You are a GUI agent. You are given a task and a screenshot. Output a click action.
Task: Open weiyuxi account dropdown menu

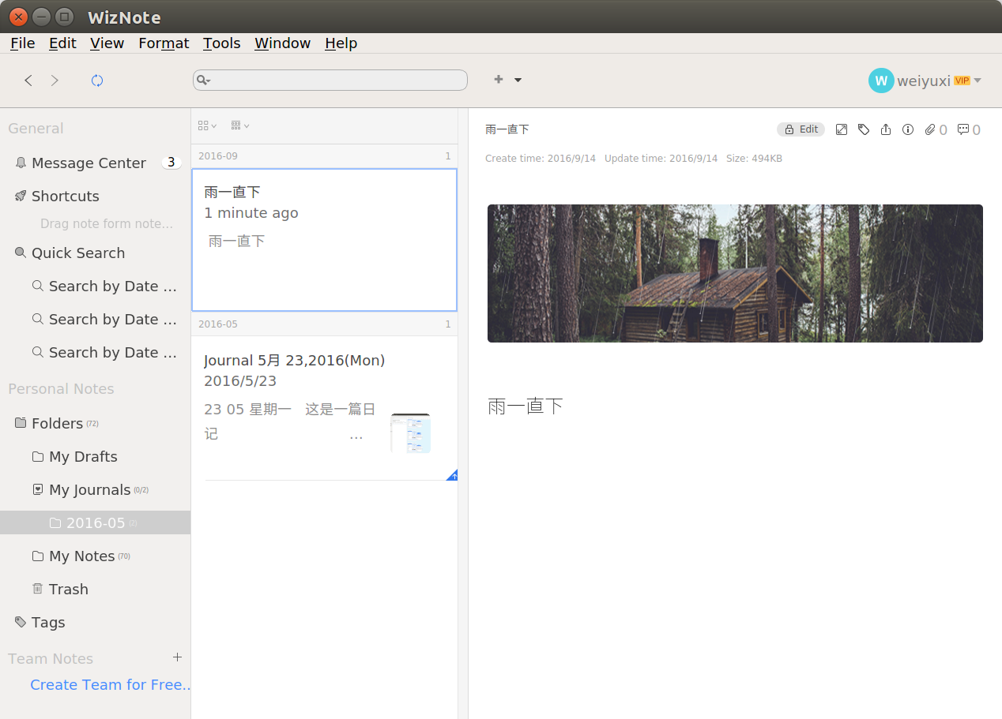point(978,81)
